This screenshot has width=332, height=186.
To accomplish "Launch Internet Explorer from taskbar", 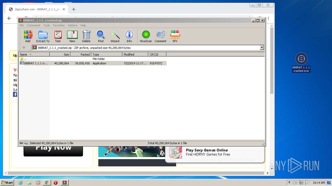I will [20, 183].
